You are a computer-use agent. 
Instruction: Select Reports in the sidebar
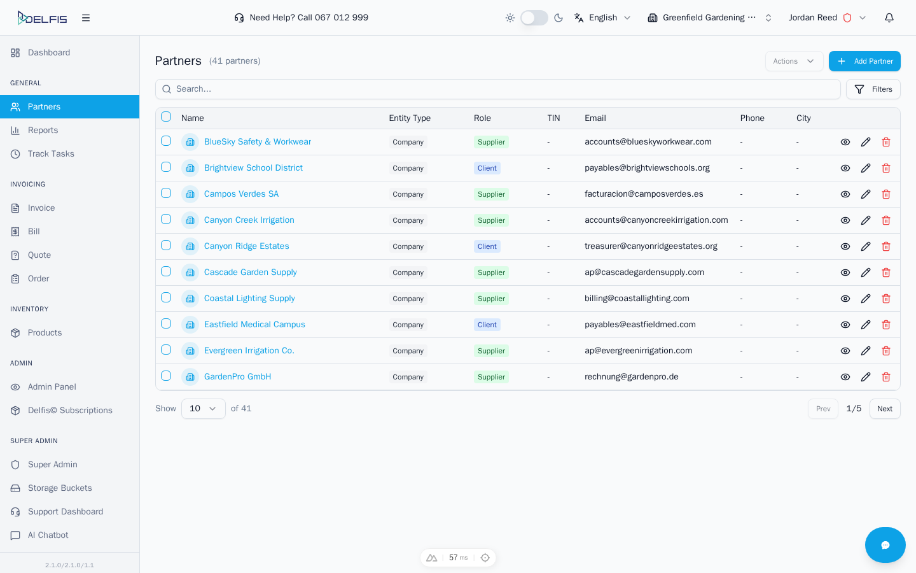click(41, 130)
